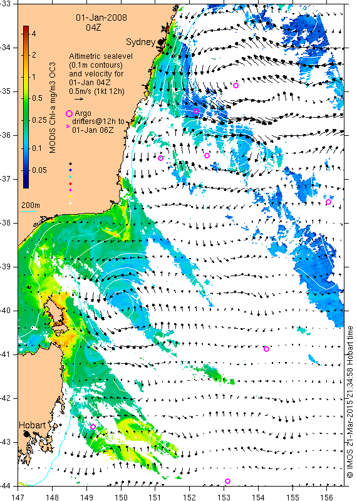Click the Argo float near 44°S 153°E
This screenshot has height=501, width=357.
coord(227,481)
